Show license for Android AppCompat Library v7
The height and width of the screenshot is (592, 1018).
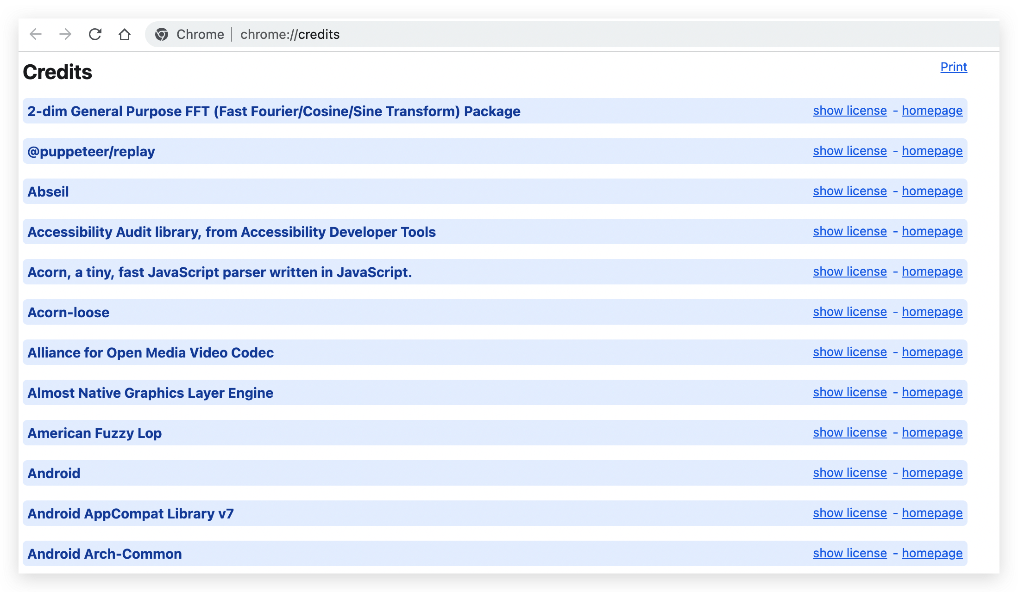click(x=849, y=513)
